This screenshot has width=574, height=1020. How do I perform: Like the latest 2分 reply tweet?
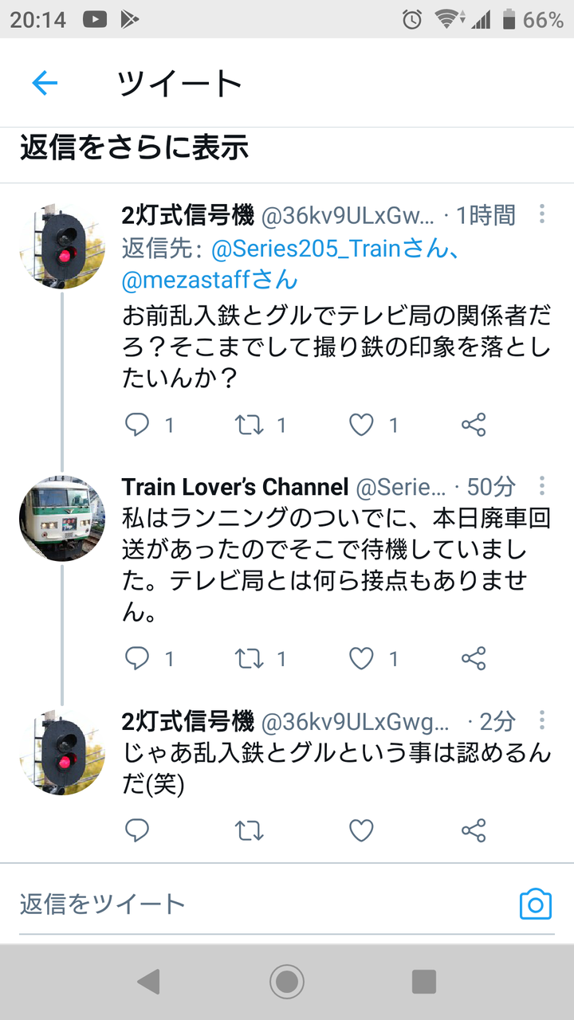point(361,831)
